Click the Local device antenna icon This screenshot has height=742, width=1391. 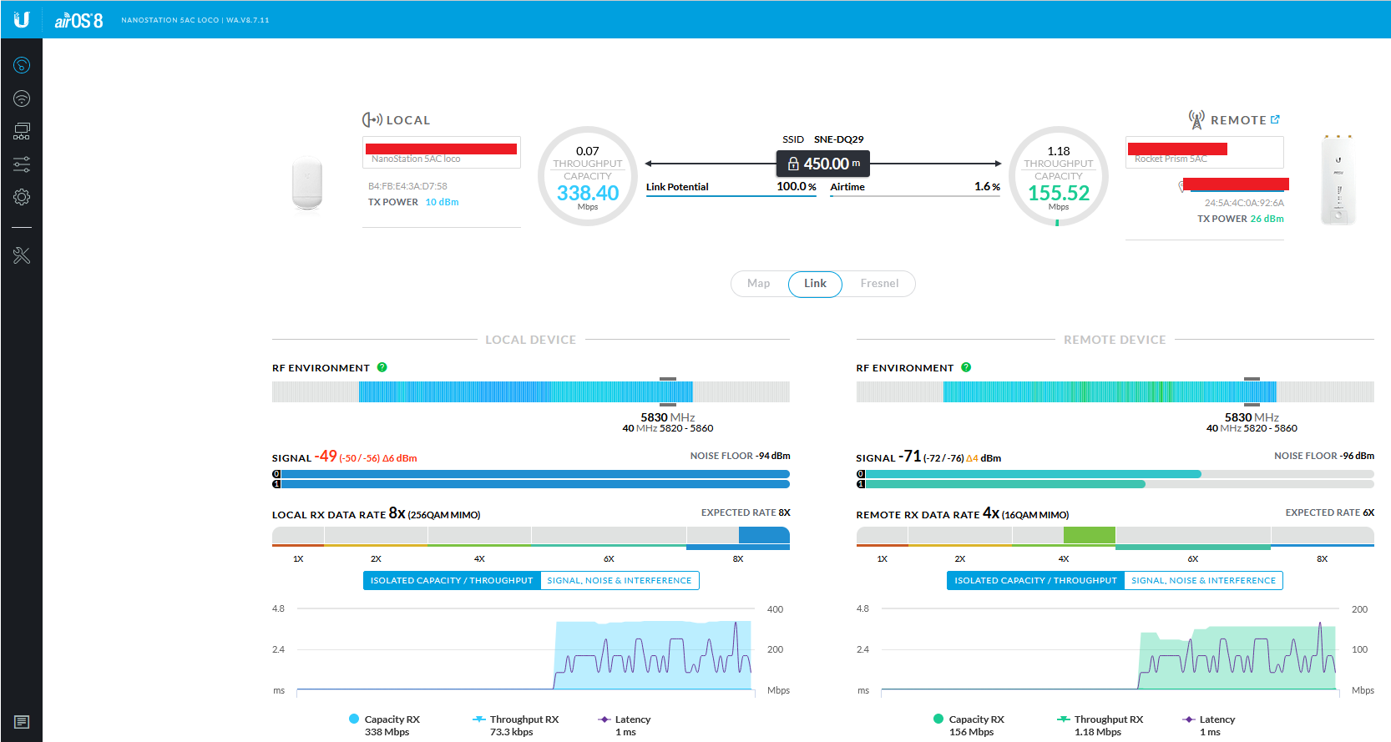372,119
